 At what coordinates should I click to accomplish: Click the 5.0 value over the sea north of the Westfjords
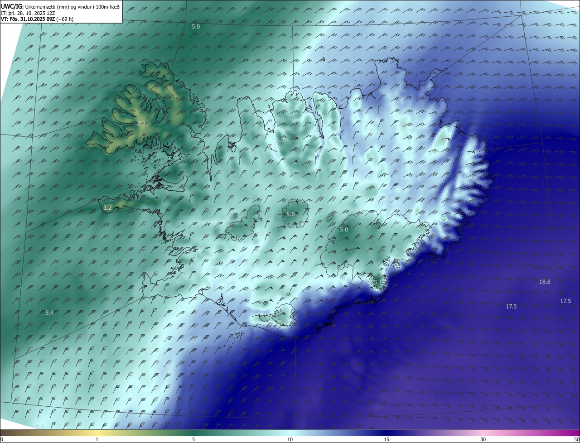[x=196, y=27]
